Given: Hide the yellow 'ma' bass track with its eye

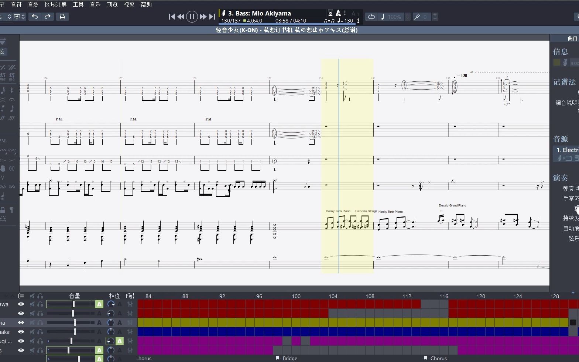Looking at the screenshot, I should pyautogui.click(x=21, y=322).
